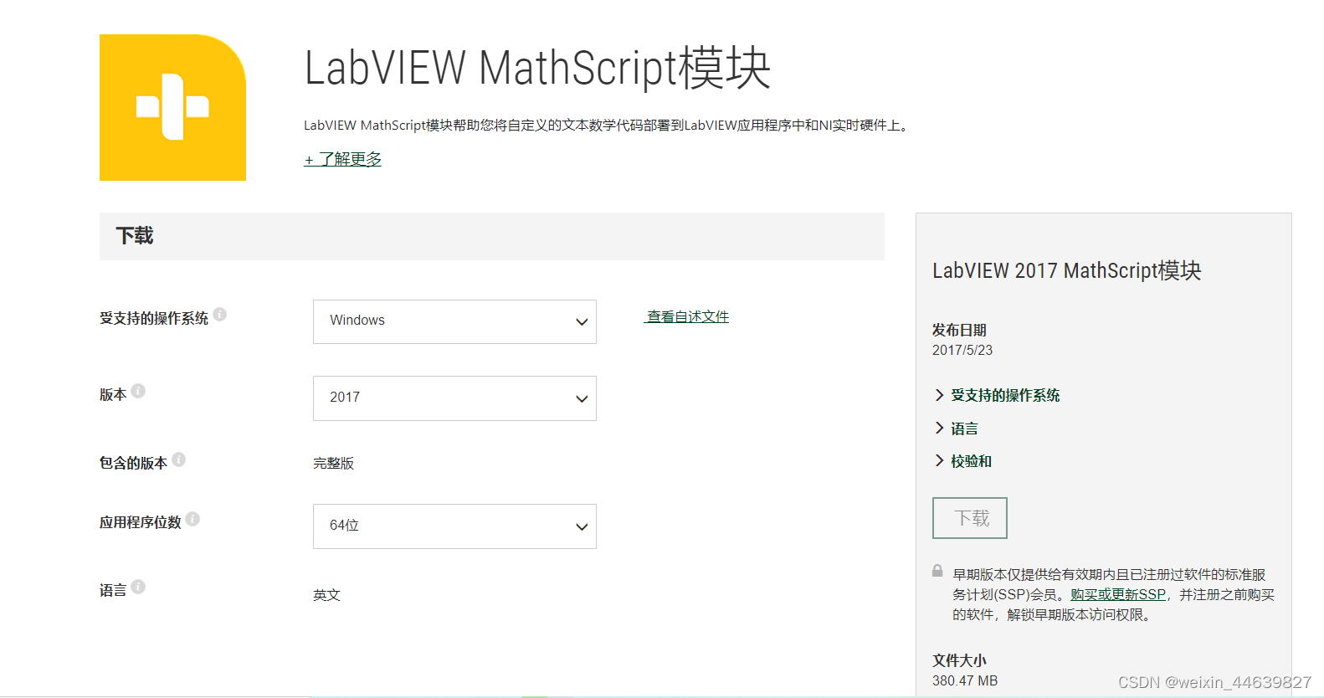The image size is (1324, 698).
Task: Click the file size 380.47 MB
Action: point(965,680)
